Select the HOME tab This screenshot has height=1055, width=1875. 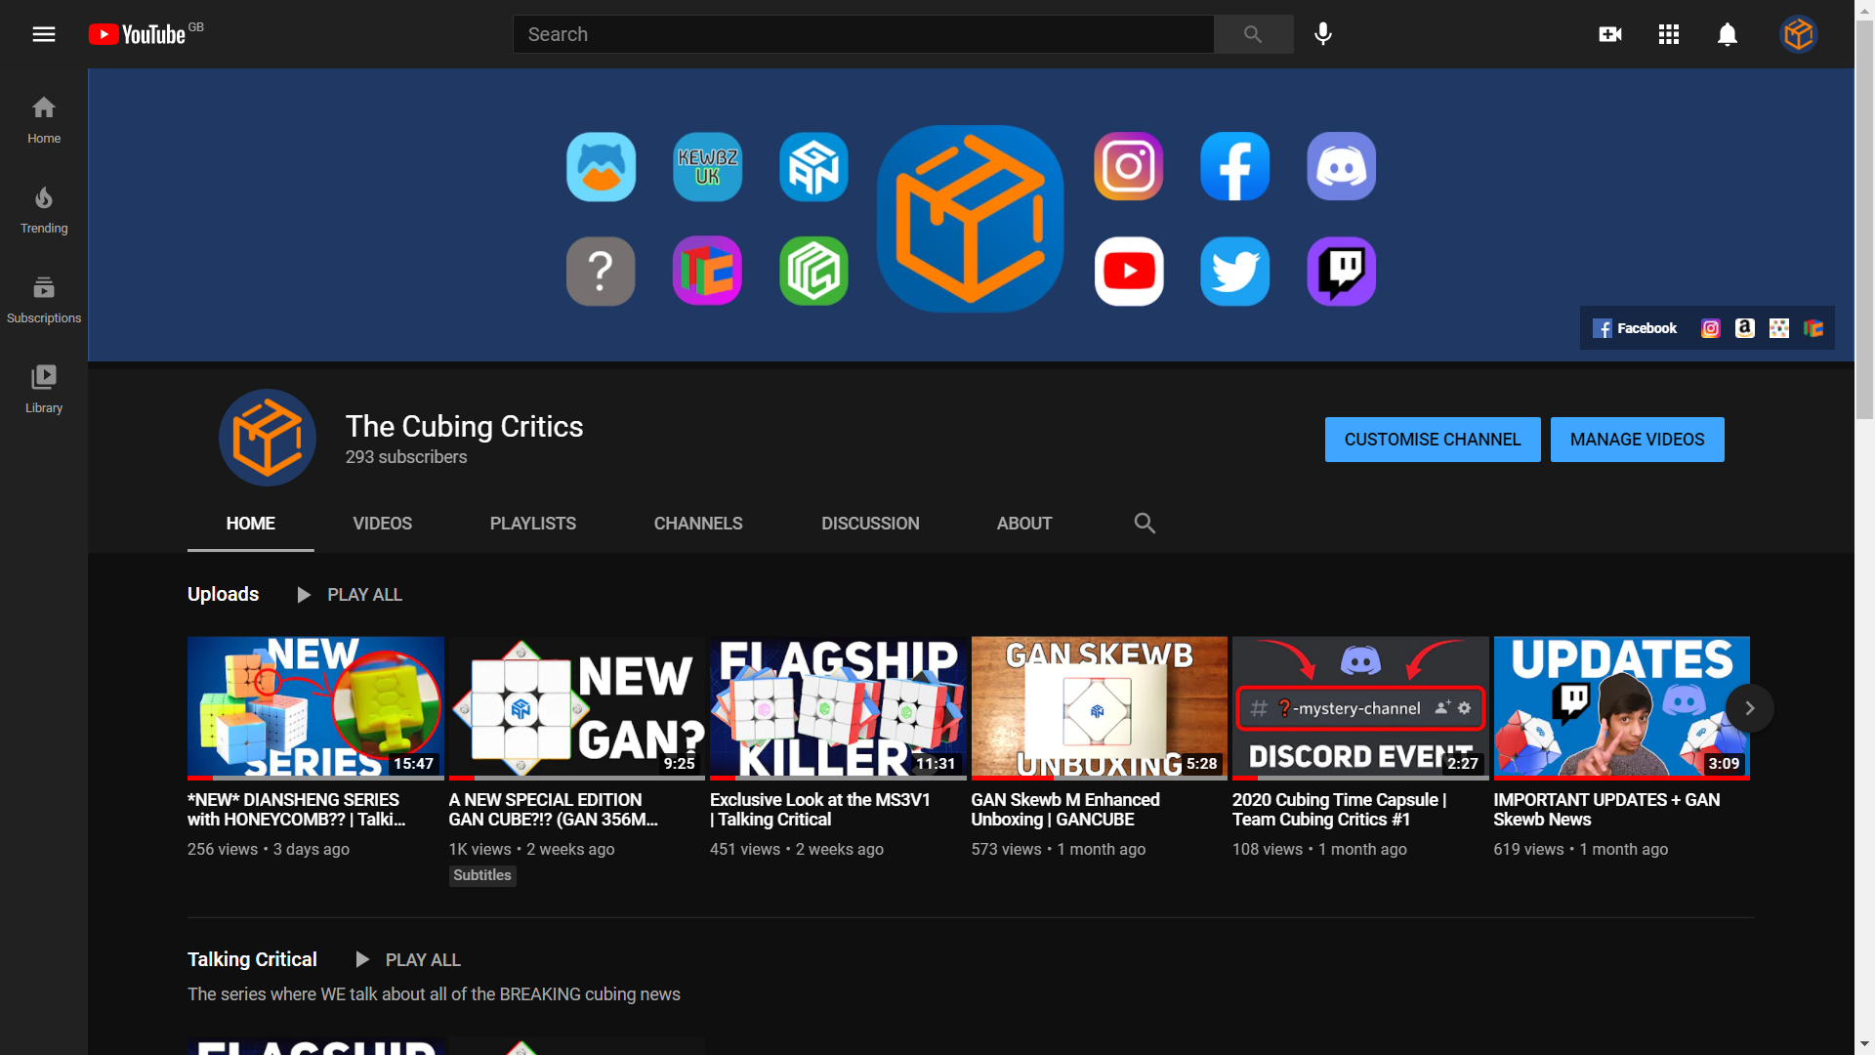(x=250, y=524)
